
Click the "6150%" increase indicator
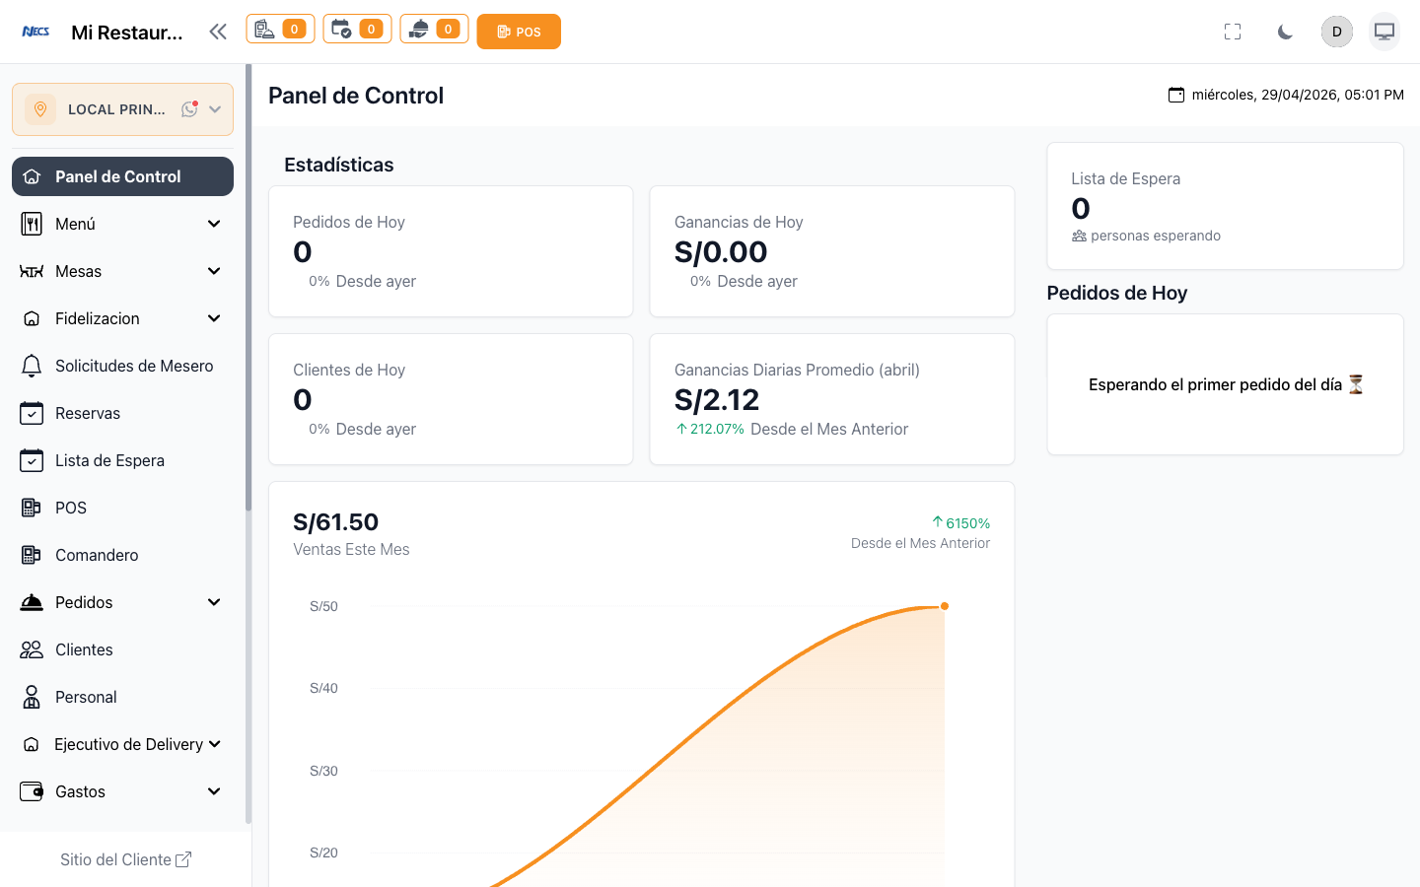pyautogui.click(x=961, y=523)
